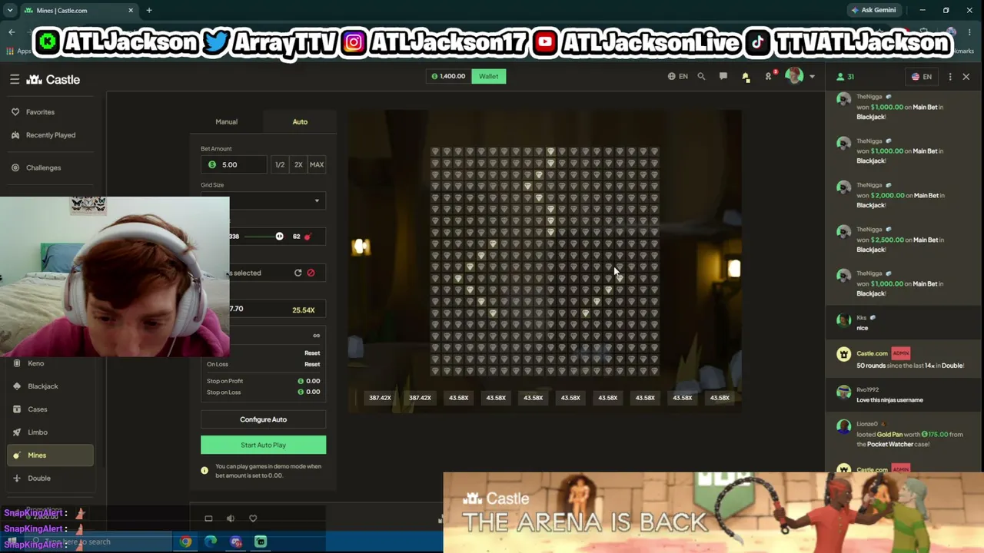Edit Stop on Loss amount

pyautogui.click(x=309, y=392)
